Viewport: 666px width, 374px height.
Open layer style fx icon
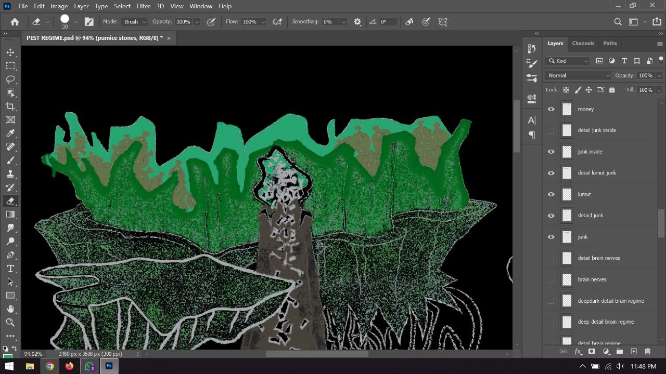578,352
